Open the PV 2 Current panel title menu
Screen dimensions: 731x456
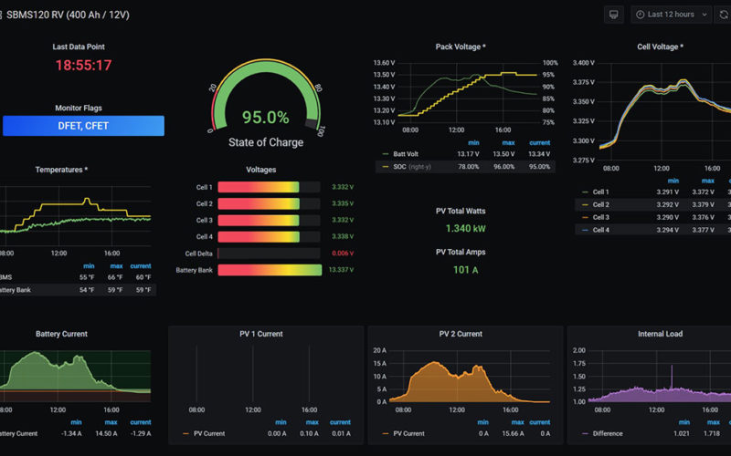point(460,334)
